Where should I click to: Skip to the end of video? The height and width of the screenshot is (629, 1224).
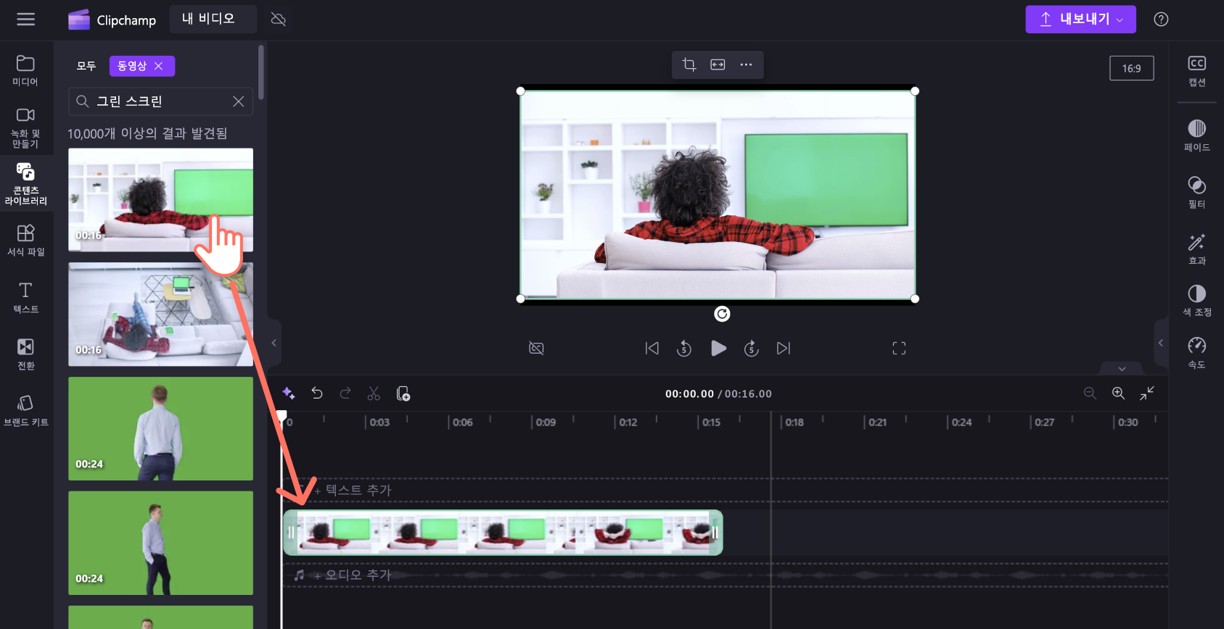click(x=784, y=349)
